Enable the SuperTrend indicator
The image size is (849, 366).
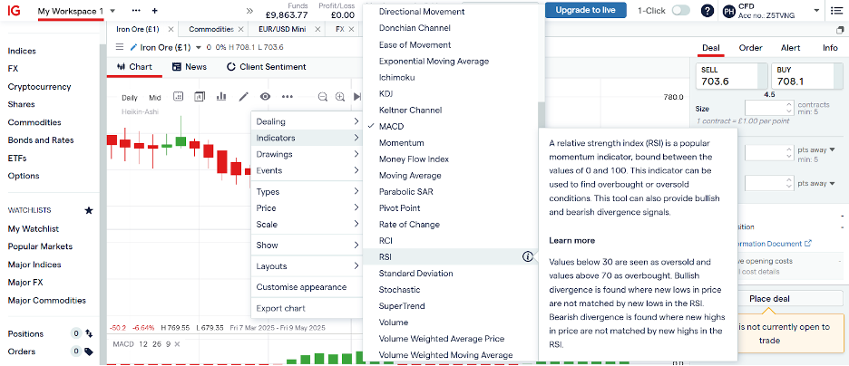point(402,306)
